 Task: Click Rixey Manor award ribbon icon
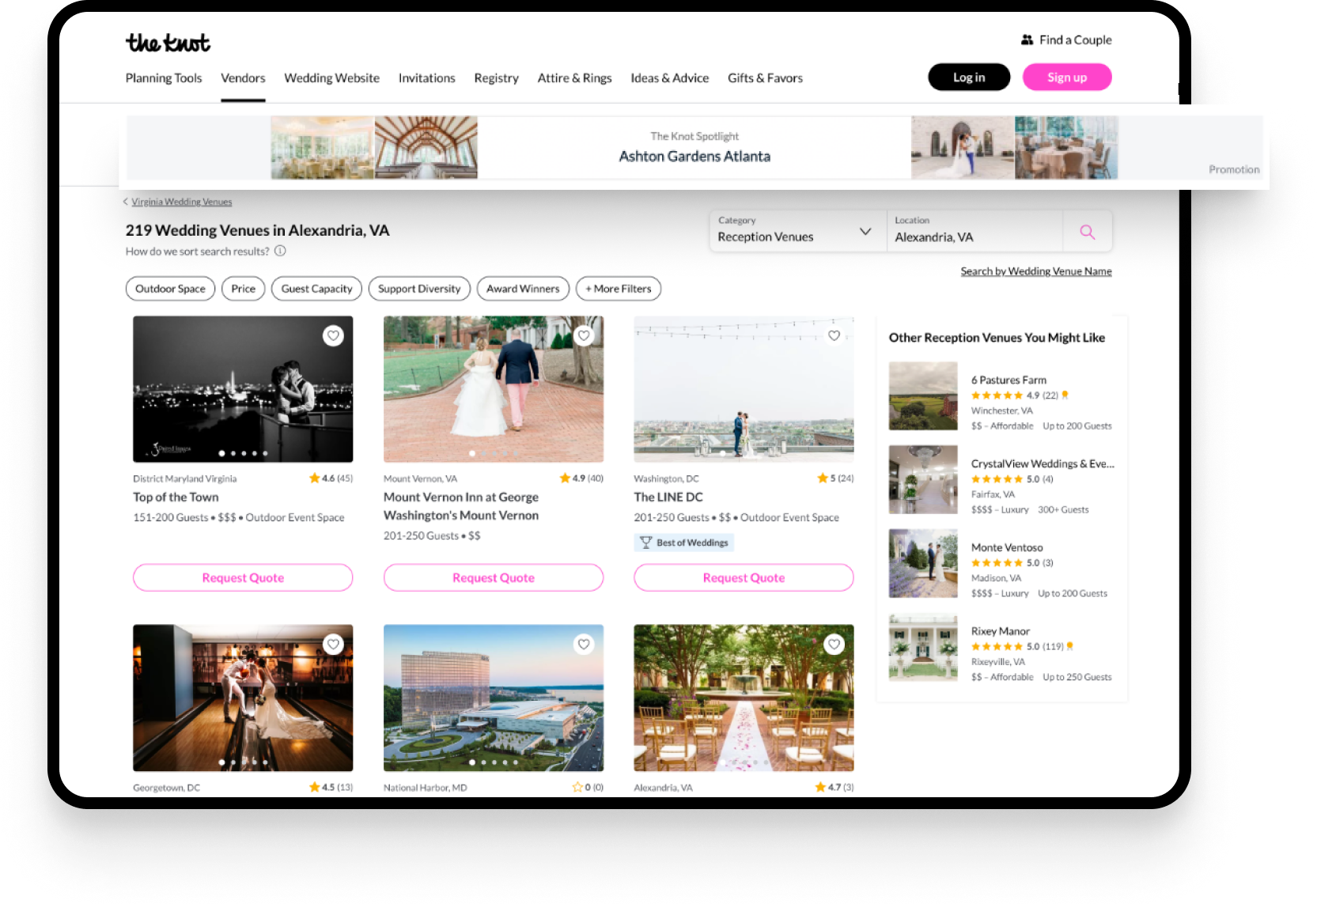1069,646
